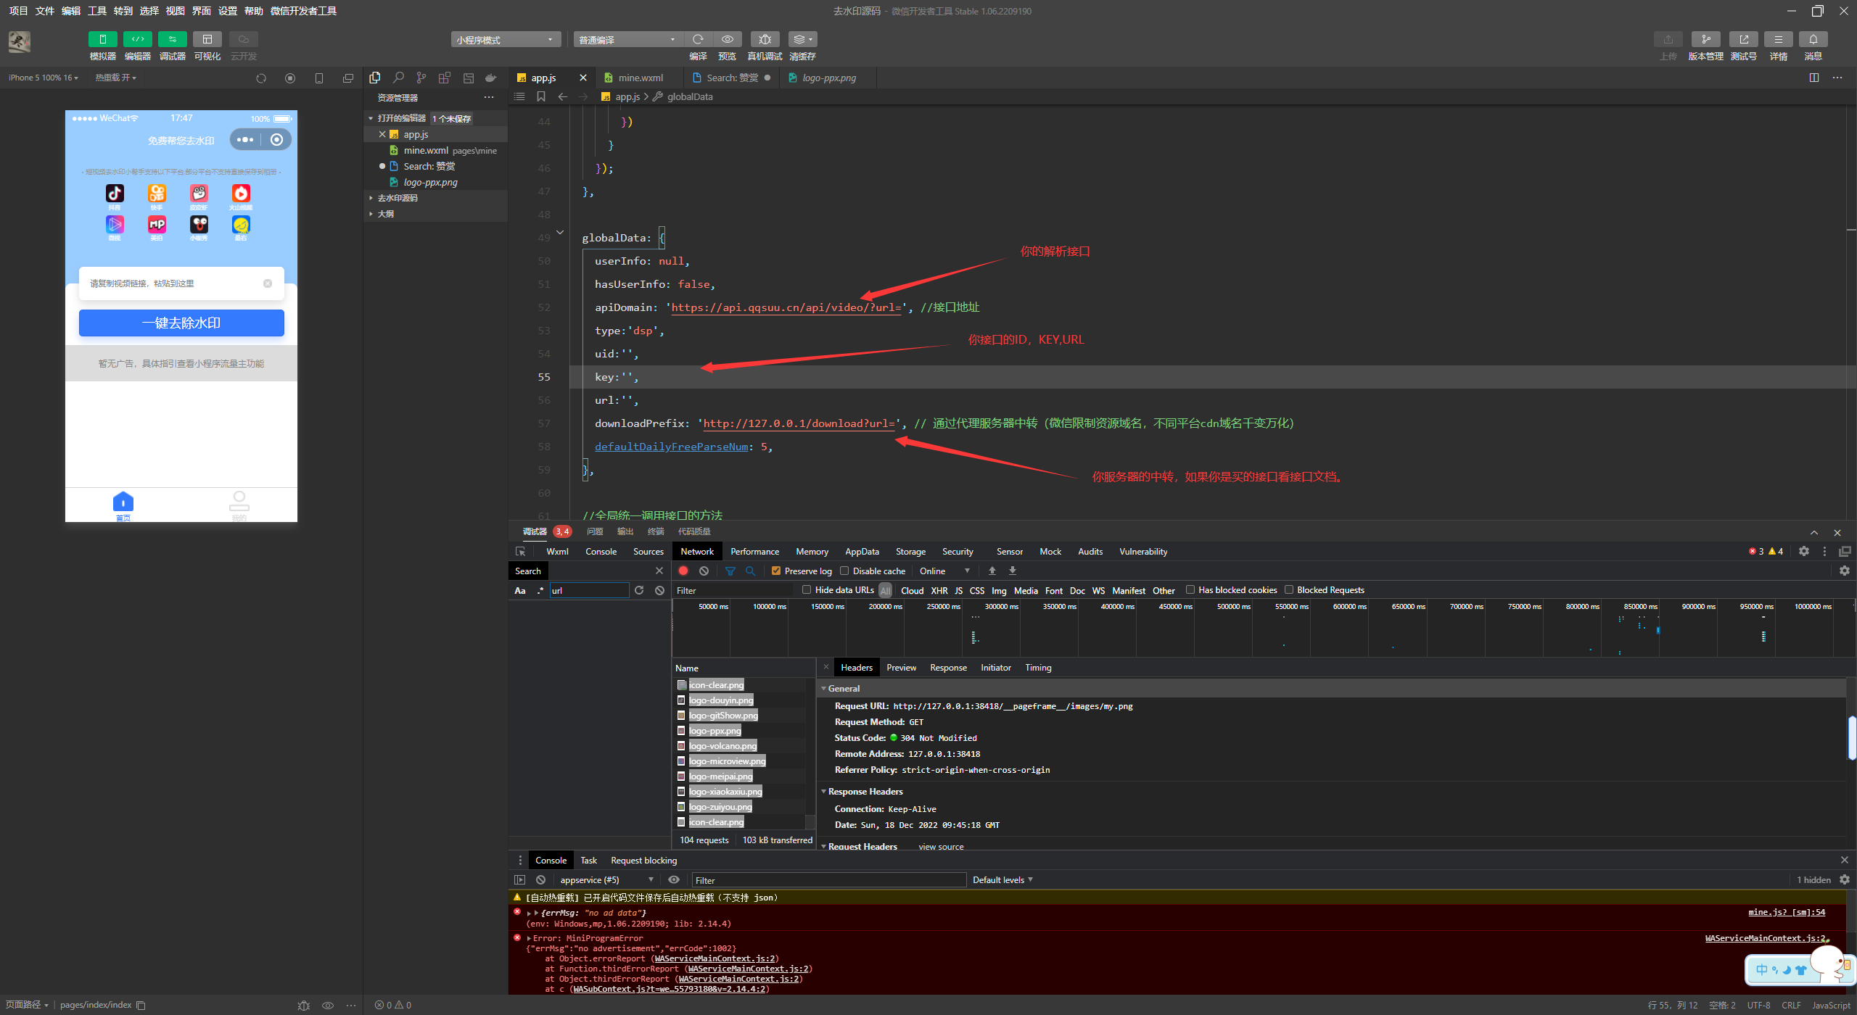The height and width of the screenshot is (1015, 1857).
Task: Open the source control branch icon
Action: [421, 78]
